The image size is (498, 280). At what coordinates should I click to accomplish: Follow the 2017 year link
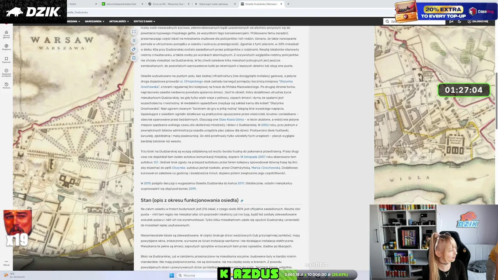click(x=241, y=184)
